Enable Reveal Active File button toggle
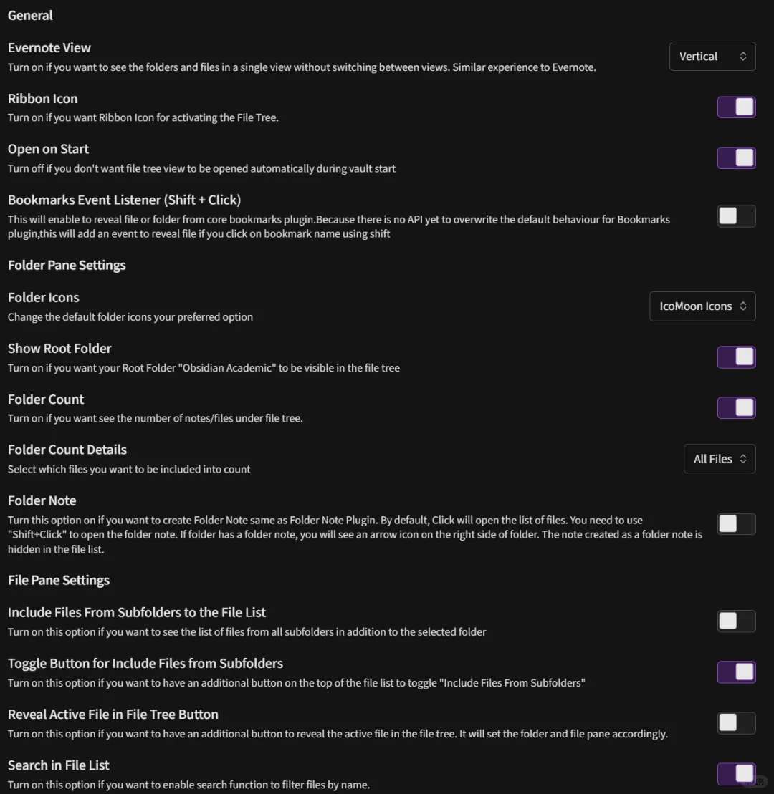This screenshot has width=774, height=794. click(736, 723)
